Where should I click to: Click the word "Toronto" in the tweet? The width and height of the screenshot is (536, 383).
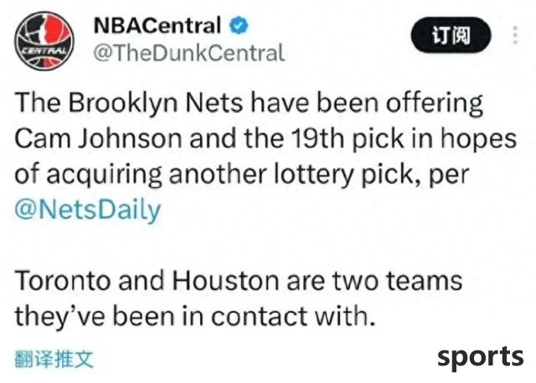pos(64,281)
